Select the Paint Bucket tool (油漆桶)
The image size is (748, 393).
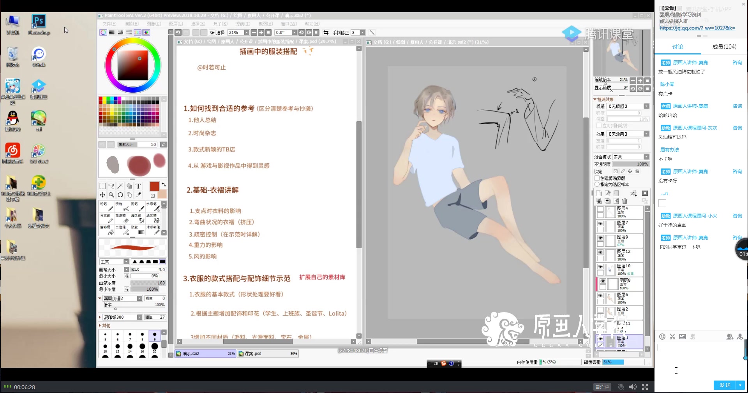107,230
